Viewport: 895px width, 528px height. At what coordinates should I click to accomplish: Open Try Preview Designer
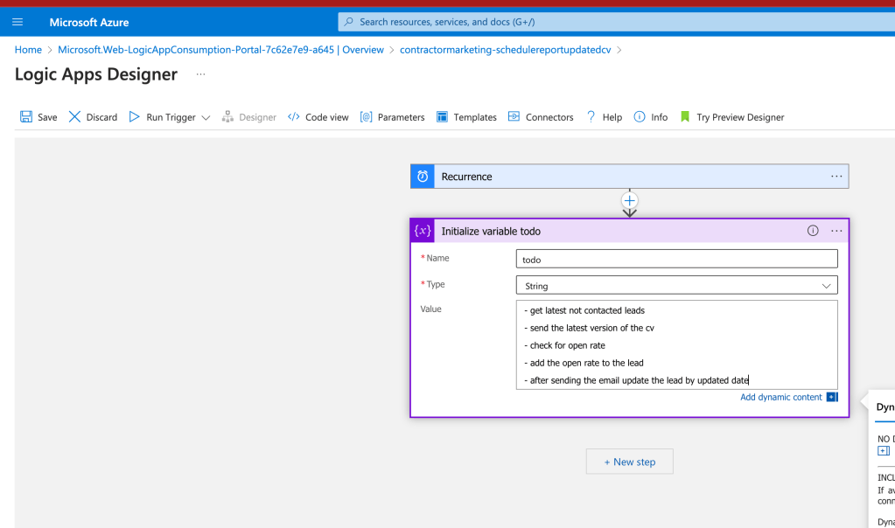740,117
